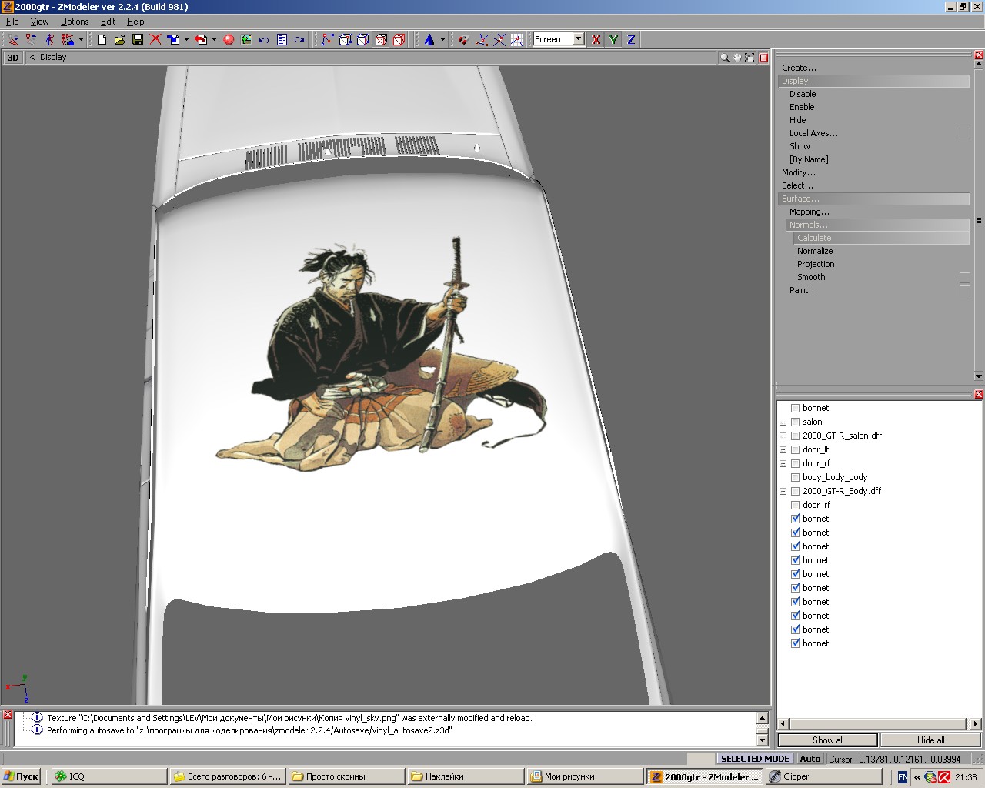Screen dimensions: 985x788
Task: Open the Options menu
Action: coord(75,22)
